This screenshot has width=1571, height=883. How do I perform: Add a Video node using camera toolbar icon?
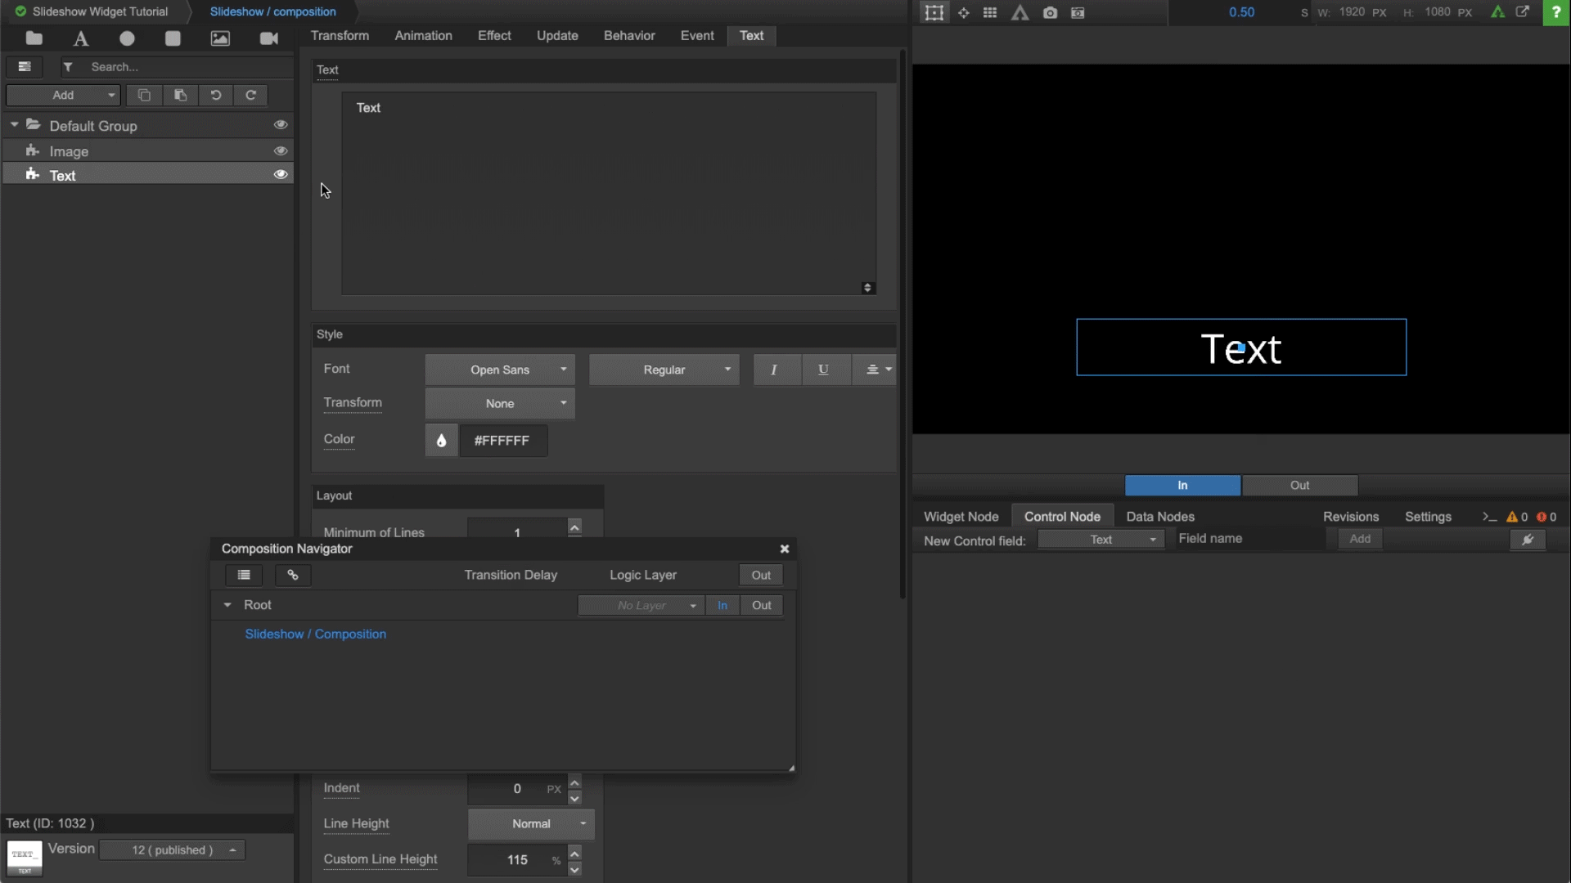268,38
